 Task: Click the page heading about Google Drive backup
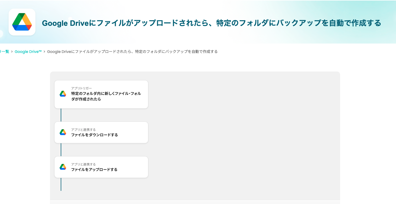coord(211,23)
